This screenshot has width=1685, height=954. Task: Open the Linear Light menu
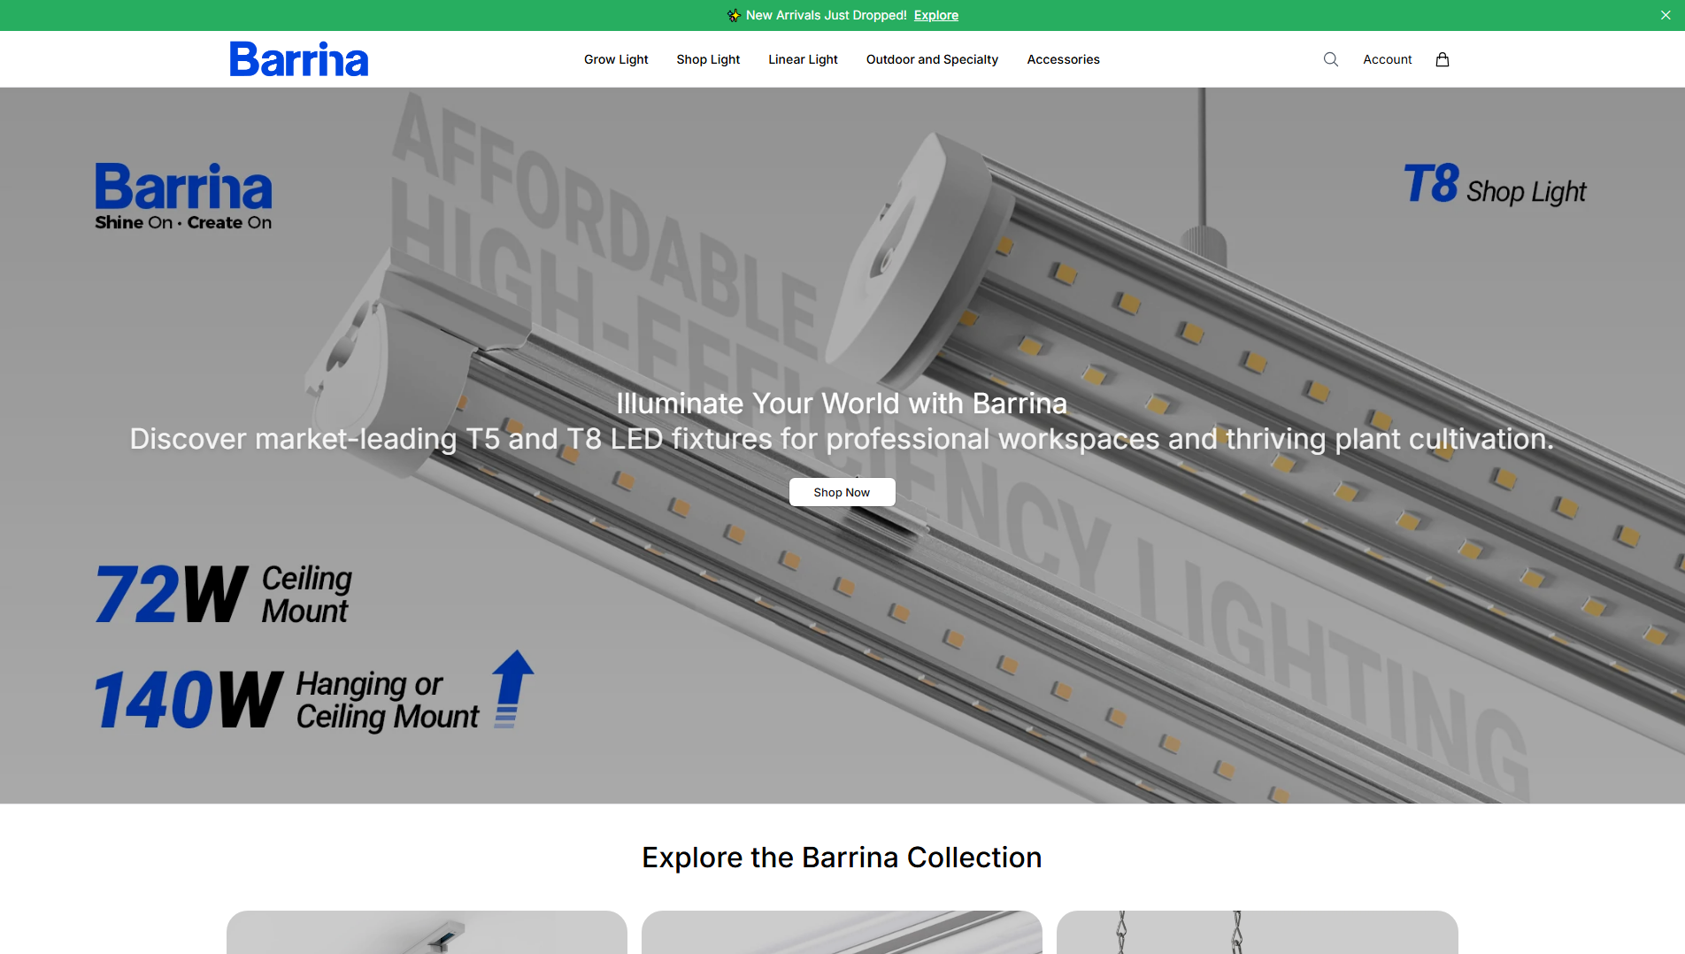click(x=803, y=59)
